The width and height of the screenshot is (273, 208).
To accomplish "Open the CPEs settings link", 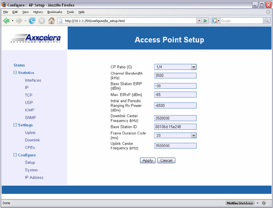I will coord(30,148).
